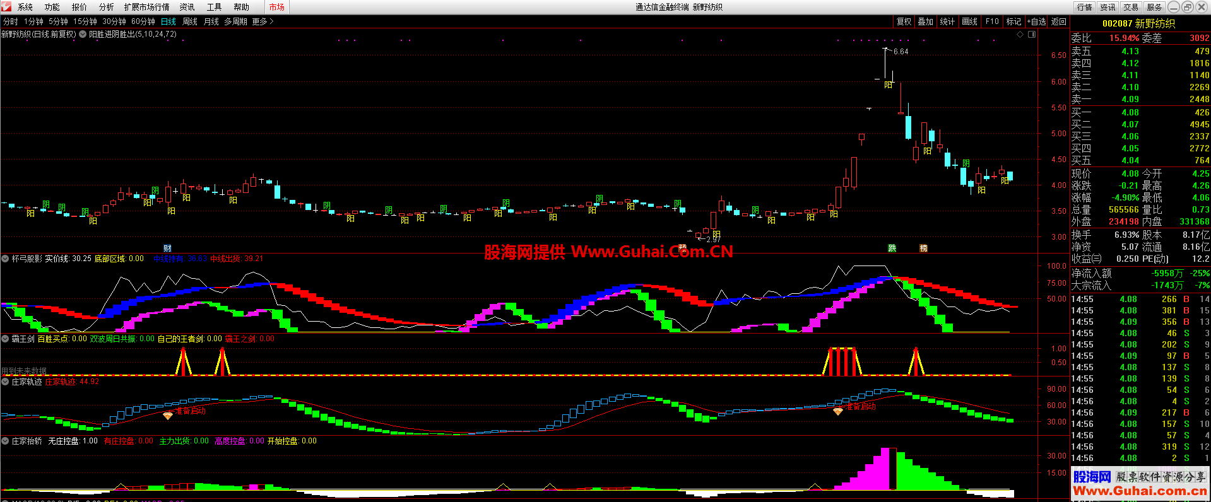Screen dimensions: 1211x502
Task: Activate the 画线 drawing tool
Action: 969,21
